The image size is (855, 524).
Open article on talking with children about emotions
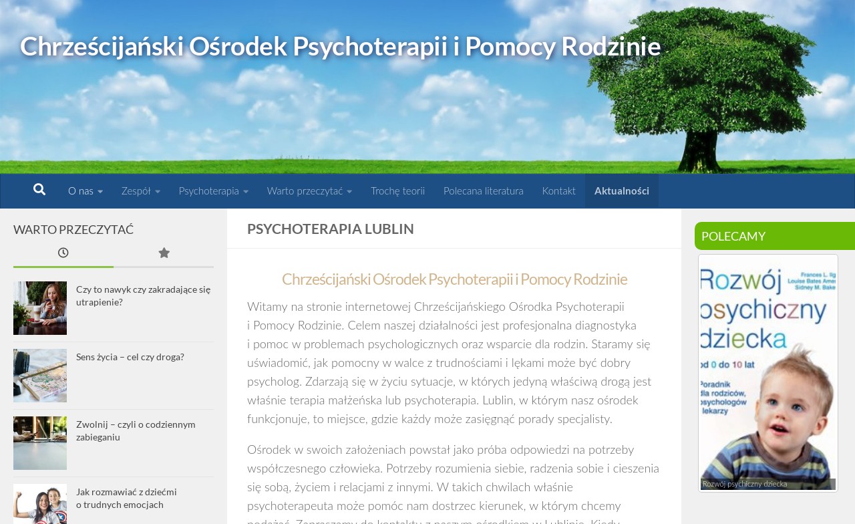coord(126,498)
